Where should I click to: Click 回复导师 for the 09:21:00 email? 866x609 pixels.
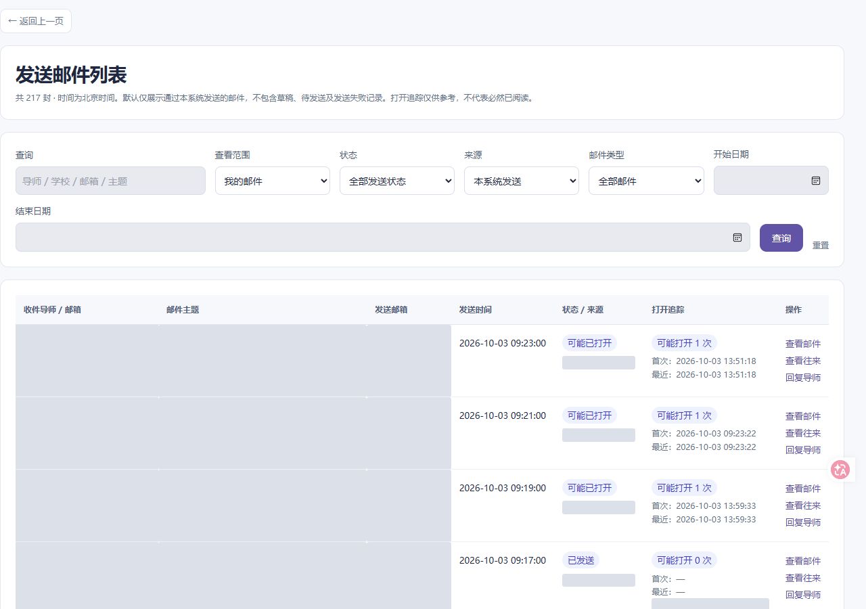point(803,450)
